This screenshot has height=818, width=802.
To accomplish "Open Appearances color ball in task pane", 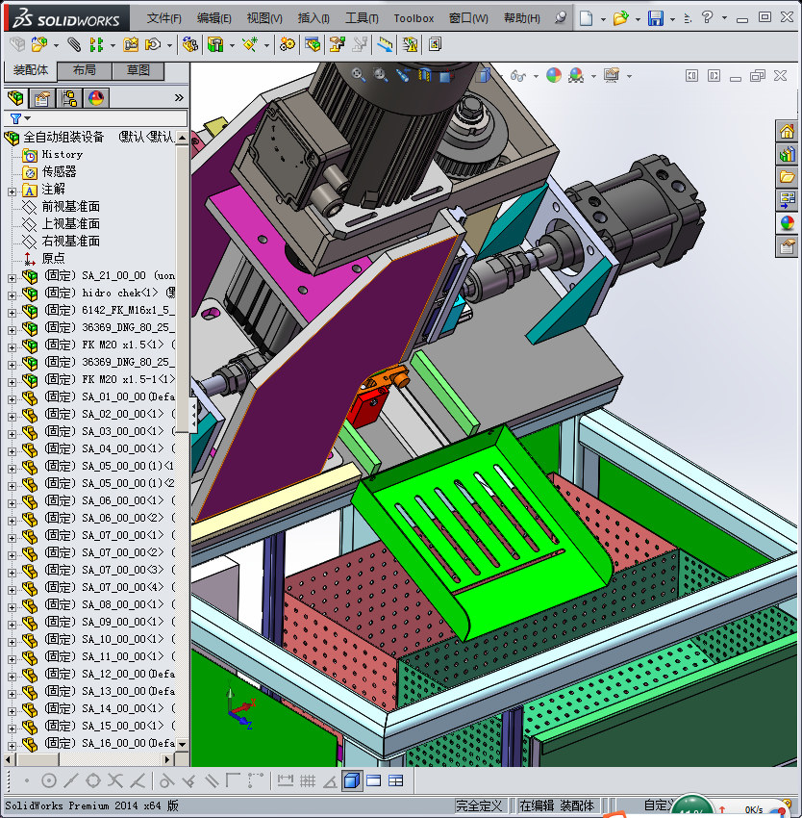I will [788, 222].
